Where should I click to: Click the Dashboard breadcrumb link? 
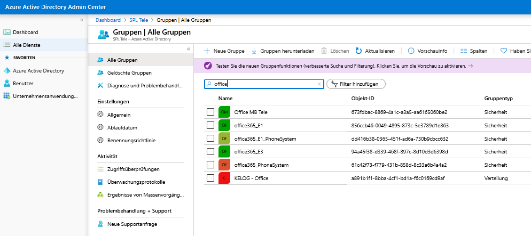(x=108, y=20)
